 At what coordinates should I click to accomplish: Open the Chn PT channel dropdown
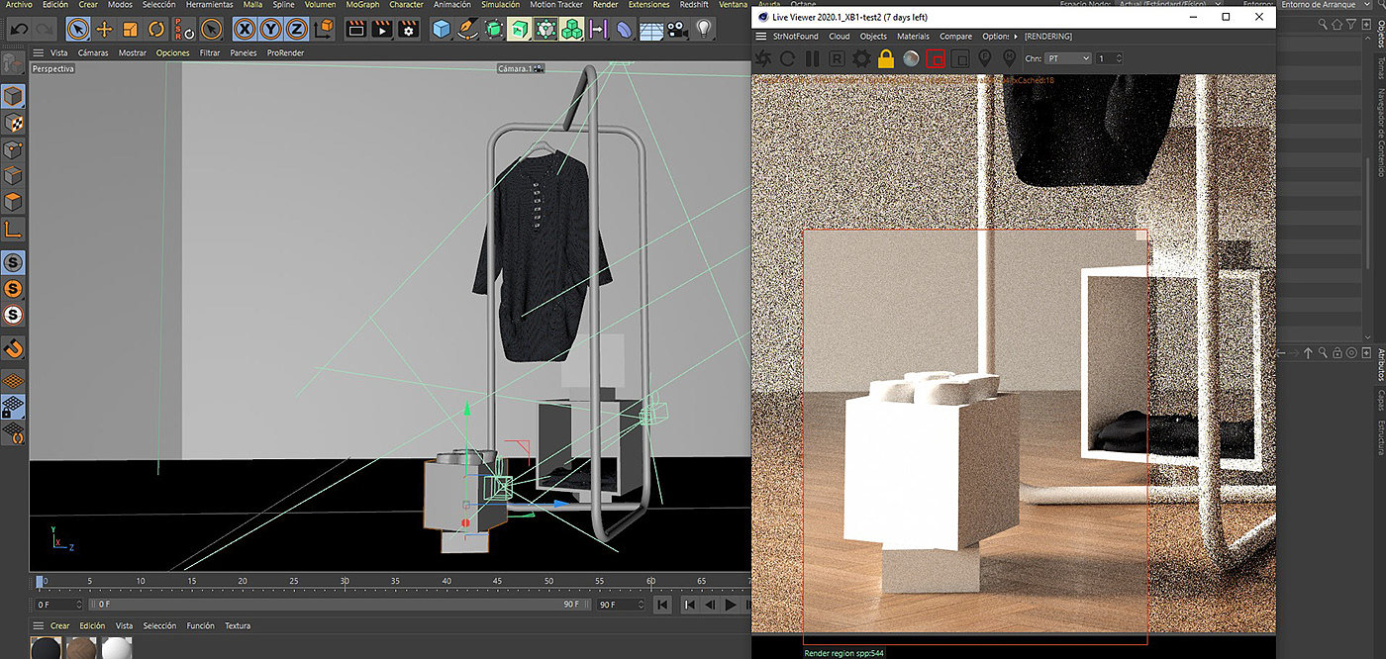(x=1067, y=58)
